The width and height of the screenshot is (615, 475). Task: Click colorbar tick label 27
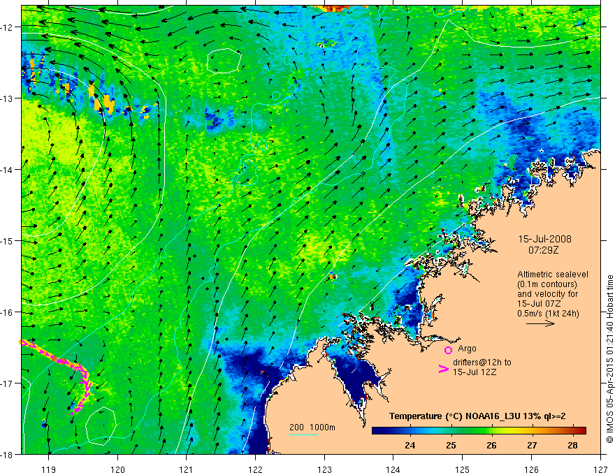[x=532, y=445]
